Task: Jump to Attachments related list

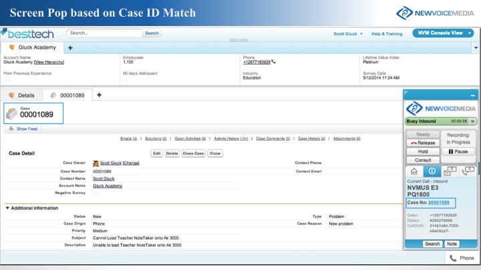Action: click(347, 139)
